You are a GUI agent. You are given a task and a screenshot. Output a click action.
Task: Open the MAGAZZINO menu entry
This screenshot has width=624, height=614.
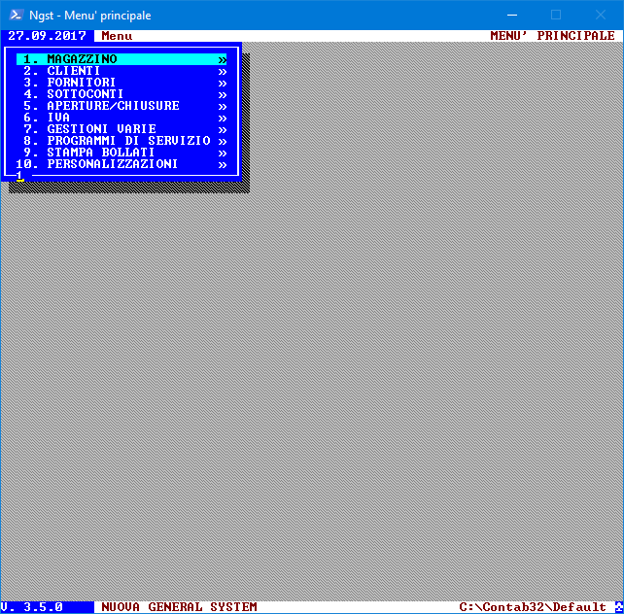tap(82, 59)
